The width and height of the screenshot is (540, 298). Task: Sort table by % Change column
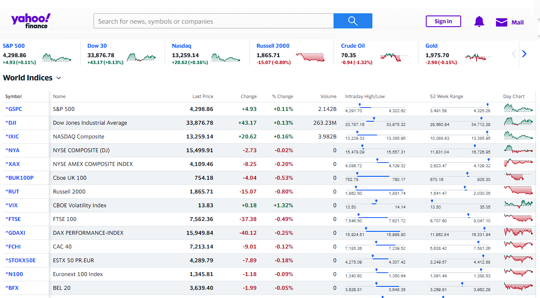pyautogui.click(x=283, y=96)
